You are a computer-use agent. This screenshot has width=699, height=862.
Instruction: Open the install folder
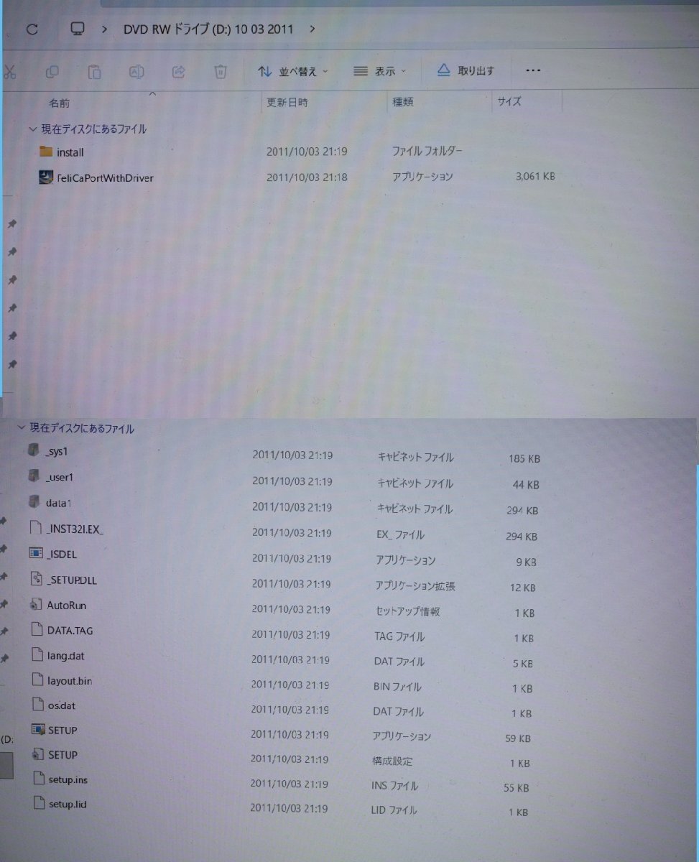pyautogui.click(x=70, y=152)
